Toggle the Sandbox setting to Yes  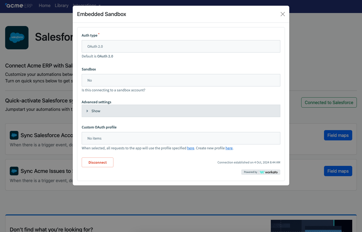click(x=181, y=80)
